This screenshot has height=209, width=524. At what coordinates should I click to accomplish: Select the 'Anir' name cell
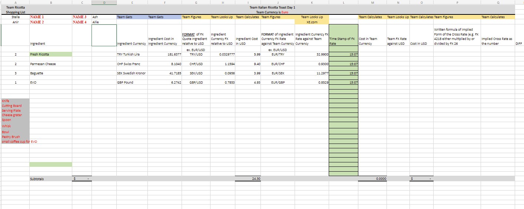coord(16,22)
